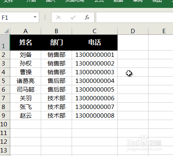The image size is (173, 156).
Task: Select the cell containing 孙权
Action: tap(26, 64)
